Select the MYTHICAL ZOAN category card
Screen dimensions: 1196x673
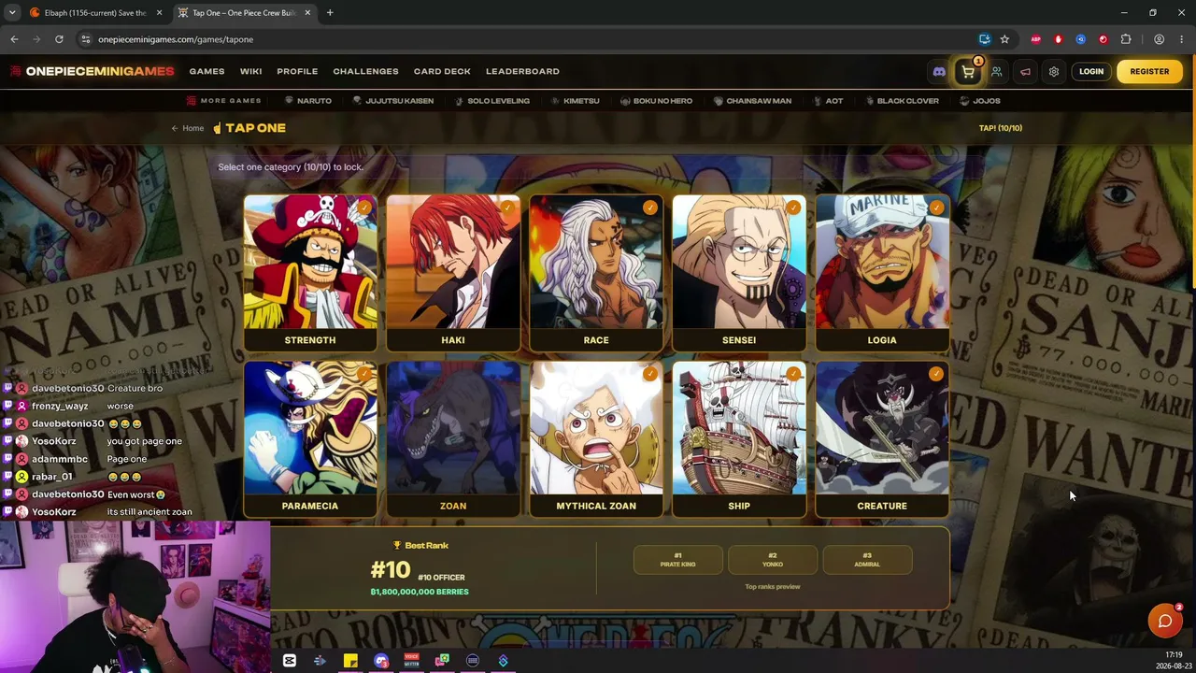596,438
